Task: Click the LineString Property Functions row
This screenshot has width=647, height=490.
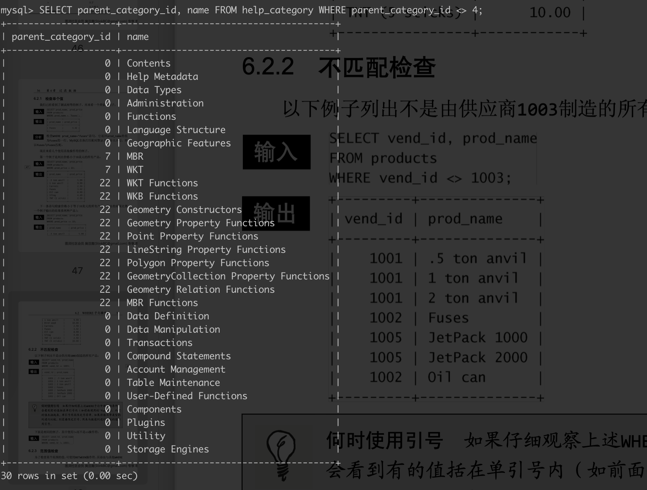Action: coord(171,250)
